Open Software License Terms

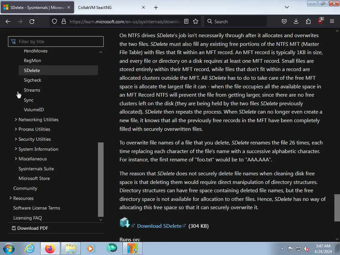37,208
